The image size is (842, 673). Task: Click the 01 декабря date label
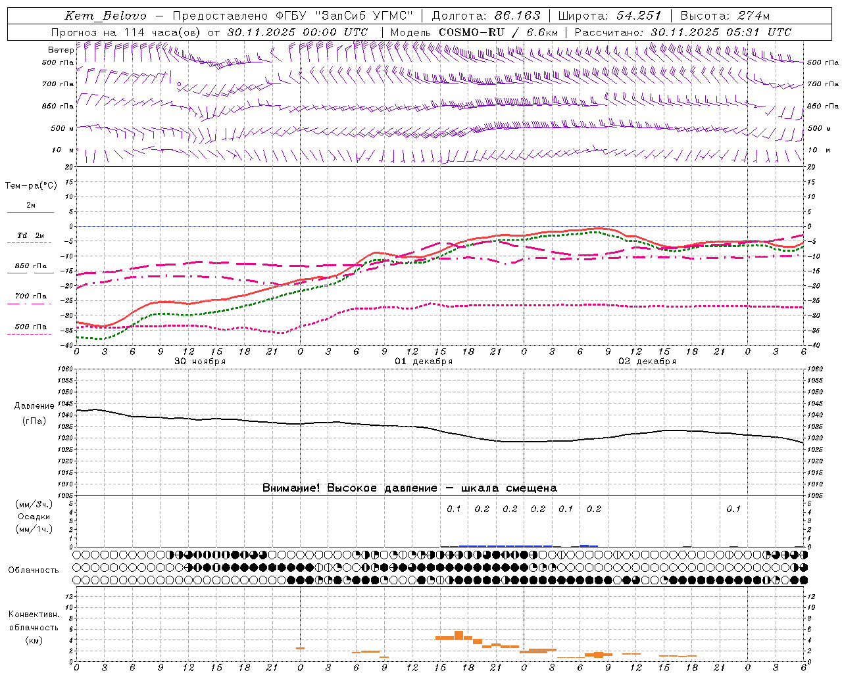tap(424, 361)
